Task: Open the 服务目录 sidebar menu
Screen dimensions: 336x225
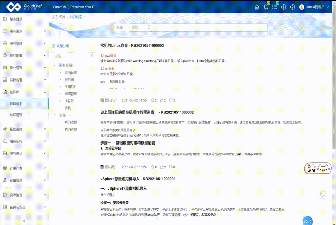Action: (24, 19)
